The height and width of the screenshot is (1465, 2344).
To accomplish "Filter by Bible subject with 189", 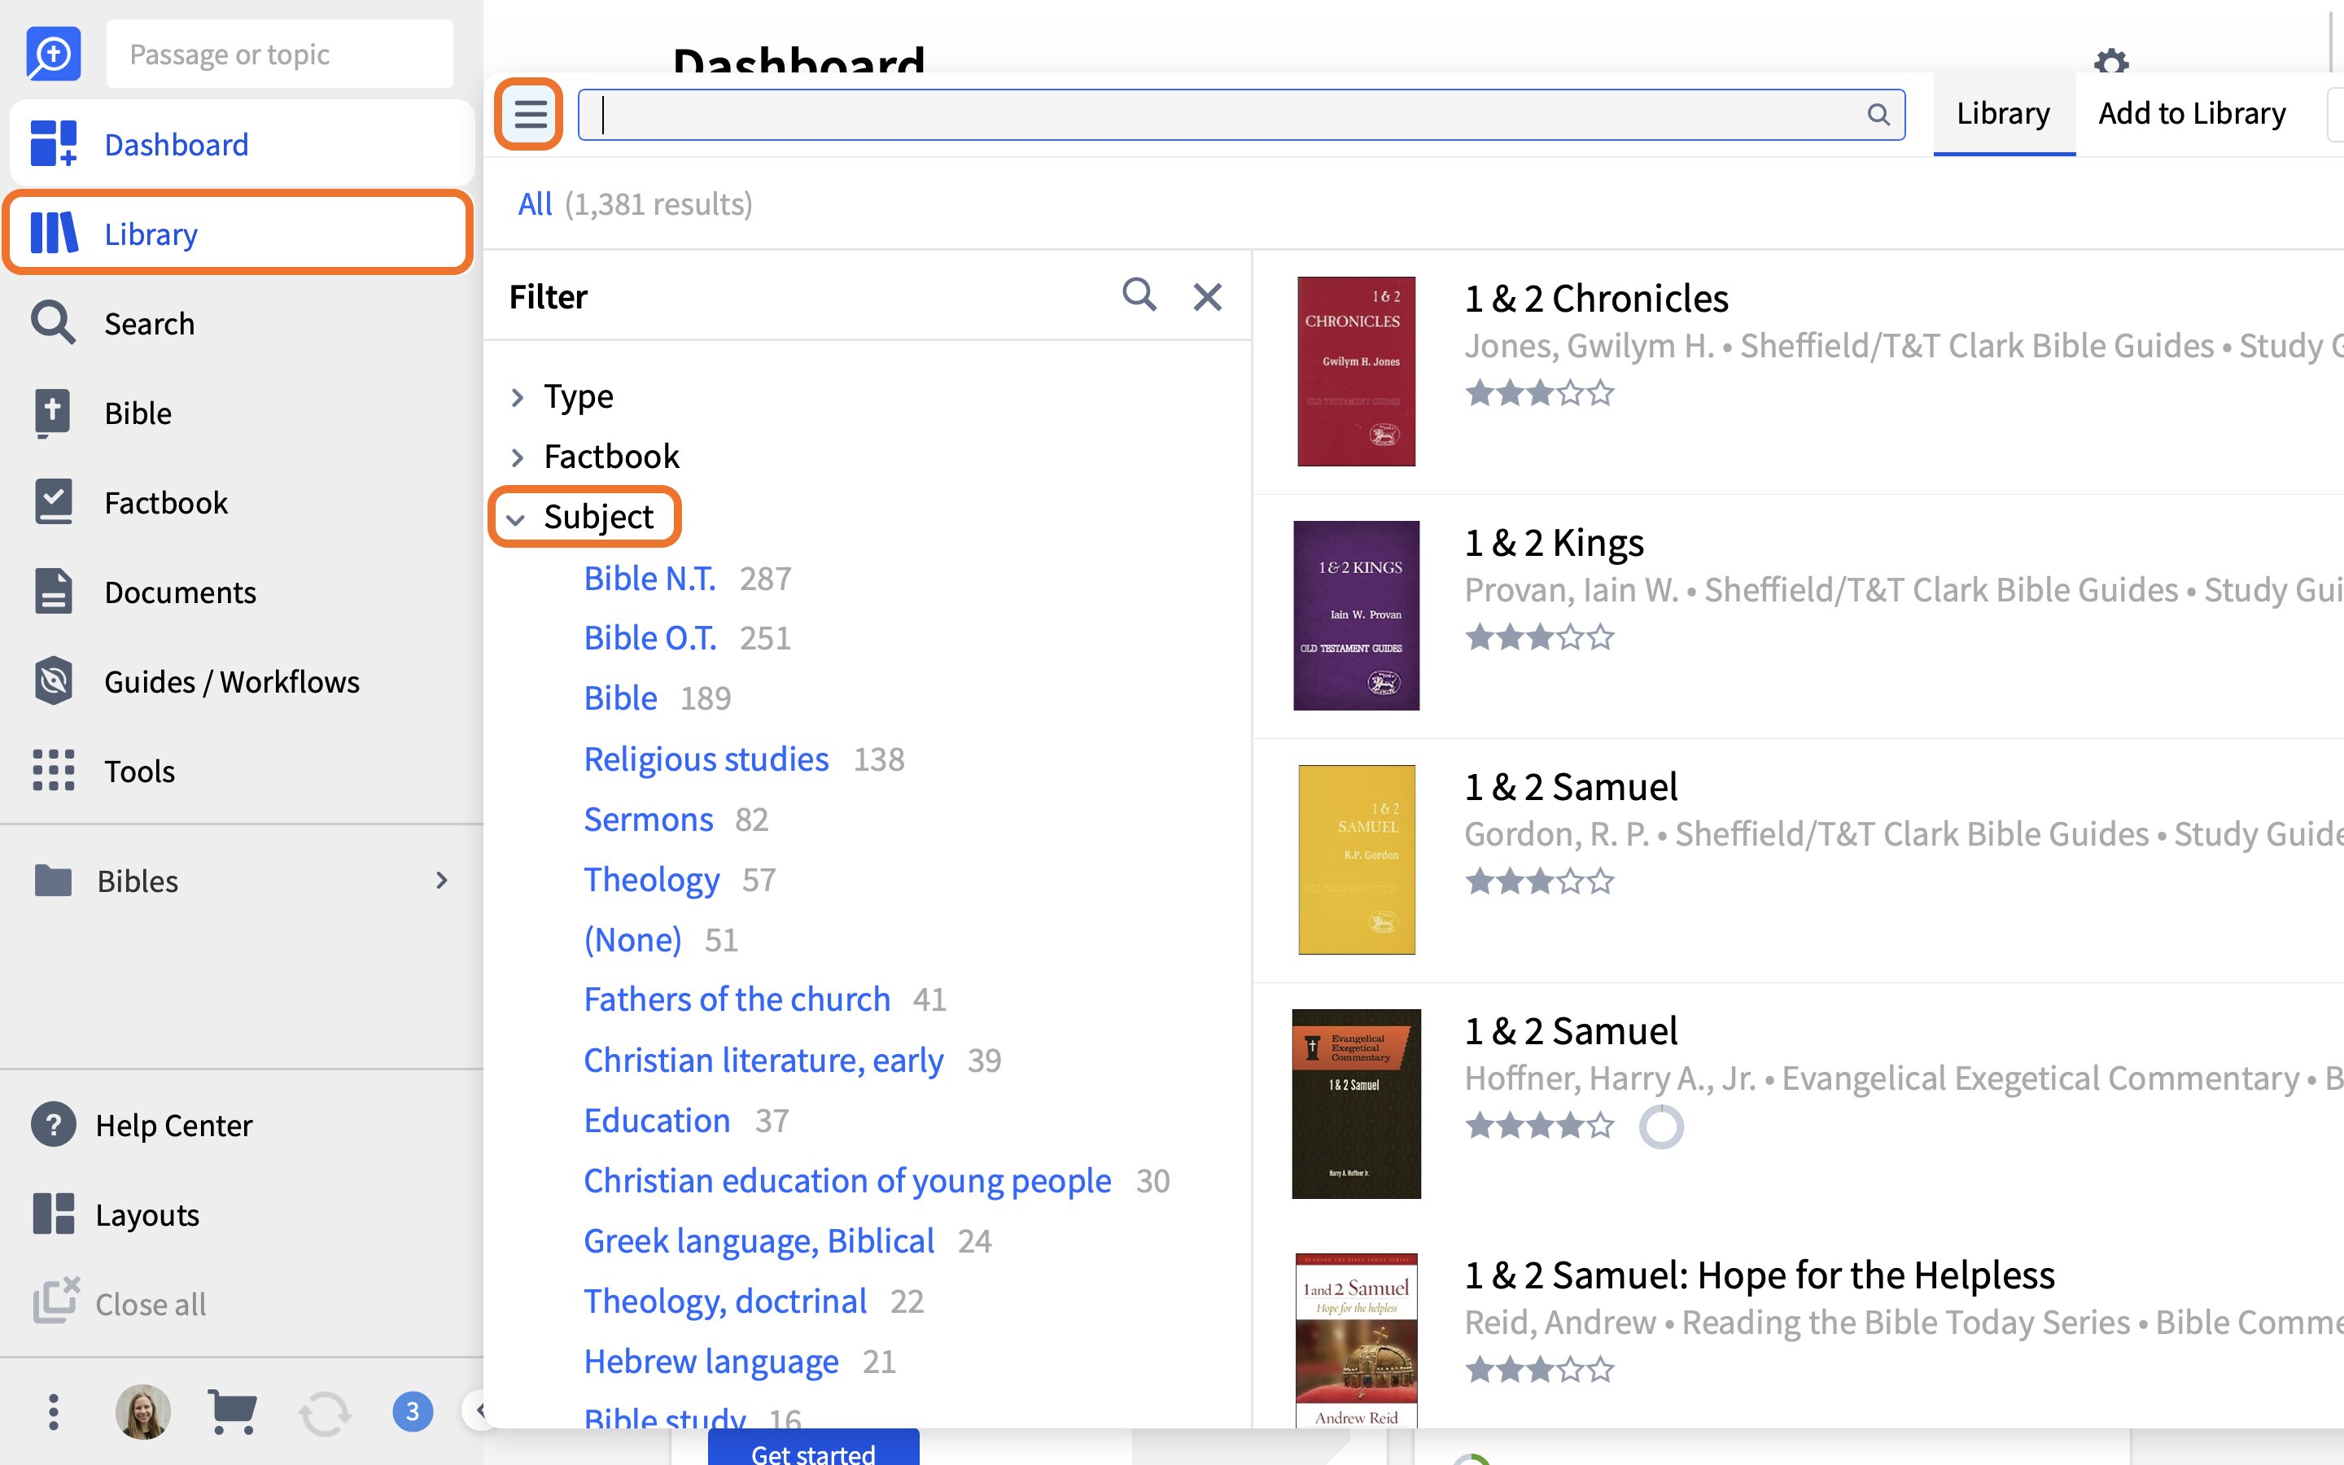I will click(x=621, y=698).
